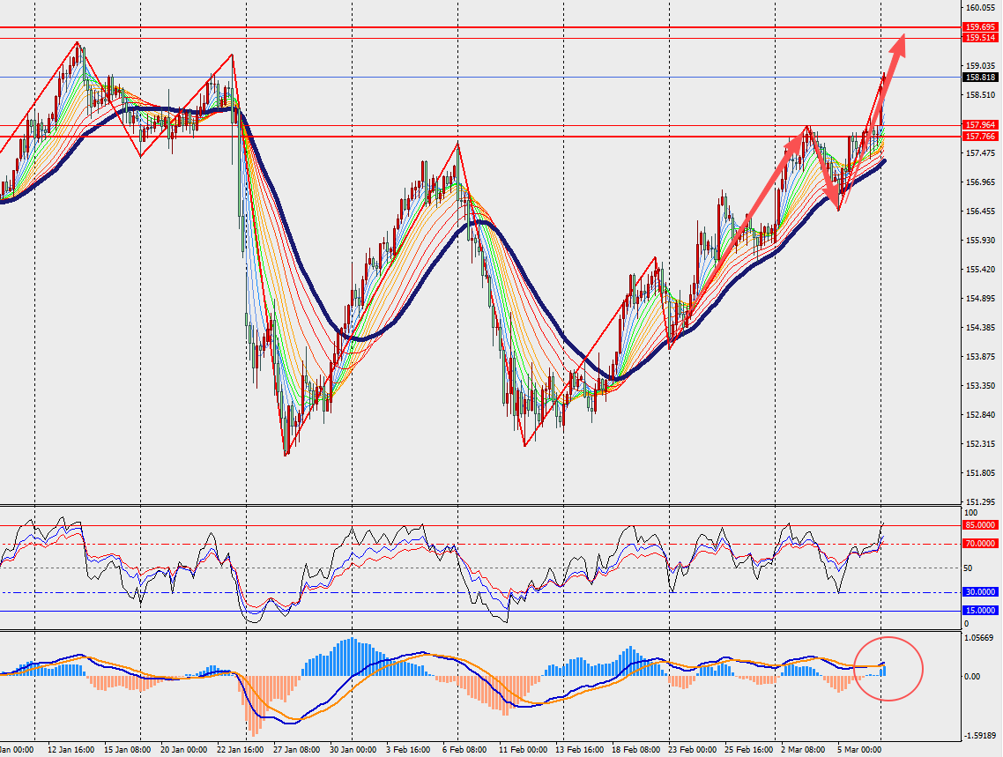
Task: Click the MACD scale value -1.59189
Action: [x=980, y=735]
